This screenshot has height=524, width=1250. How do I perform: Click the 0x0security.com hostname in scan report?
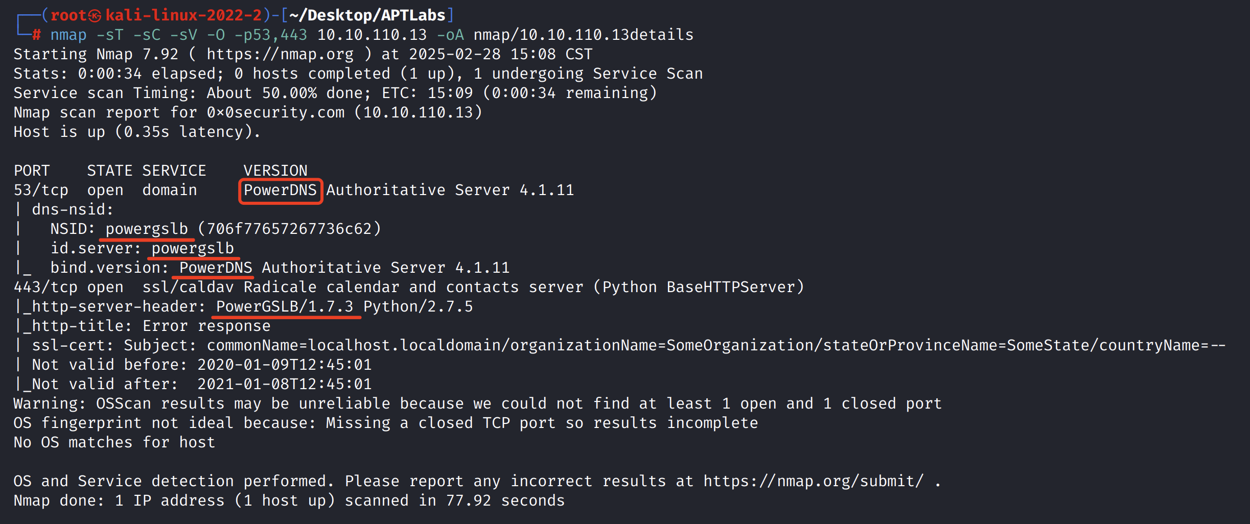click(x=275, y=112)
